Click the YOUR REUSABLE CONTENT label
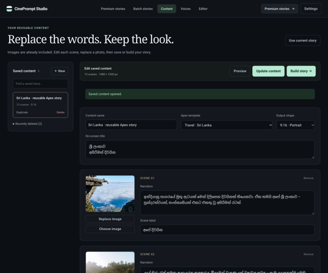Image resolution: width=328 pixels, height=273 pixels. click(28, 28)
